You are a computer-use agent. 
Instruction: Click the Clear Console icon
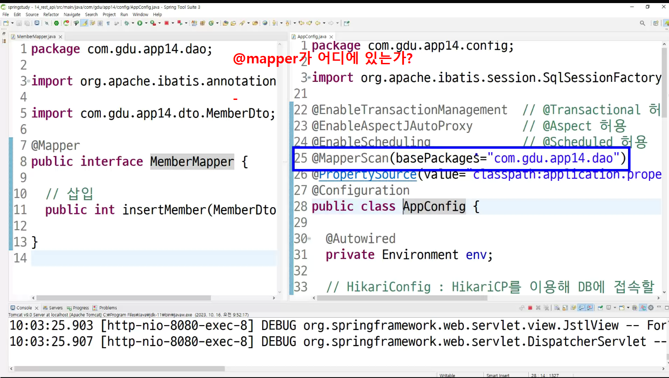pyautogui.click(x=557, y=308)
